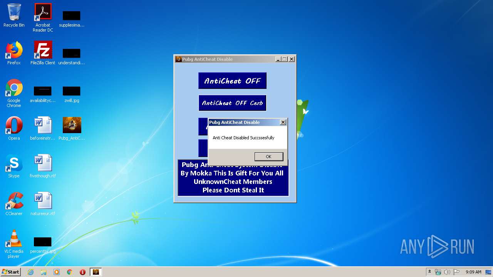Select the VLC media player desktop icon
493x277 pixels.
pyautogui.click(x=14, y=244)
